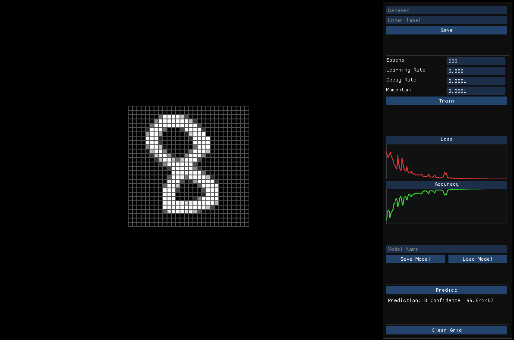This screenshot has height=340, width=514.
Task: Click Load Model
Action: tap(477, 259)
